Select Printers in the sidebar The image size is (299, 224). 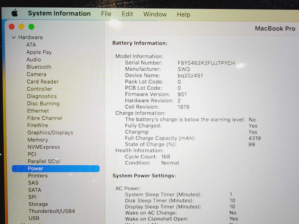(x=38, y=175)
